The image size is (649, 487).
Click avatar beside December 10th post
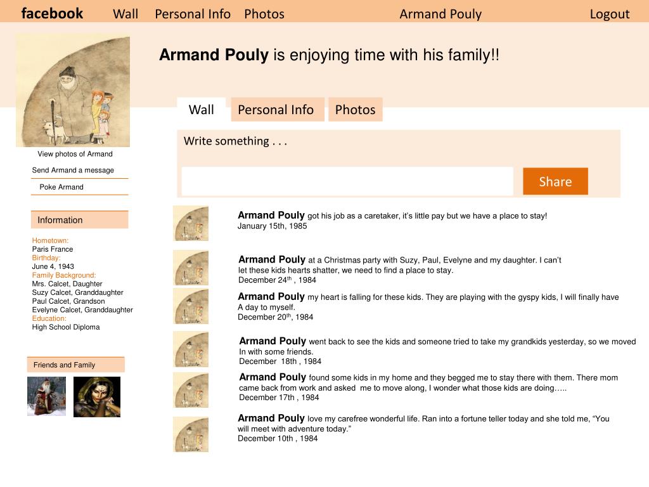191,434
